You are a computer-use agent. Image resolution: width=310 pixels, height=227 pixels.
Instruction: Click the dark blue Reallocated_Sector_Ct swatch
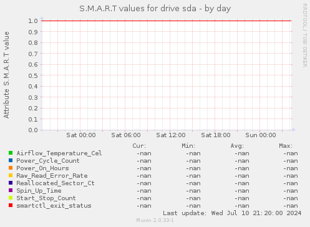[x=11, y=183]
